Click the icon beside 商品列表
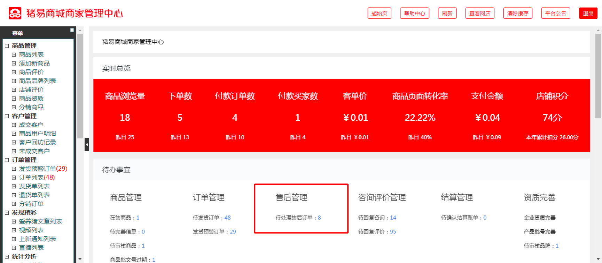 (14, 54)
